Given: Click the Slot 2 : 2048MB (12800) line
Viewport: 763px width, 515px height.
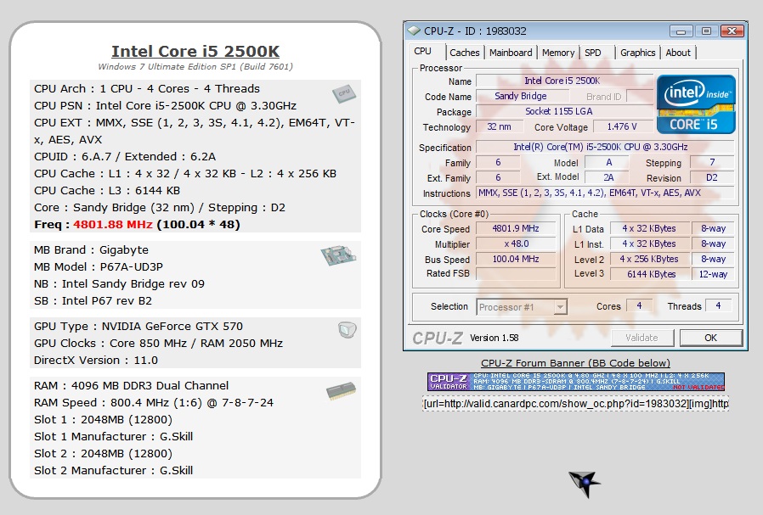Looking at the screenshot, I should [103, 453].
